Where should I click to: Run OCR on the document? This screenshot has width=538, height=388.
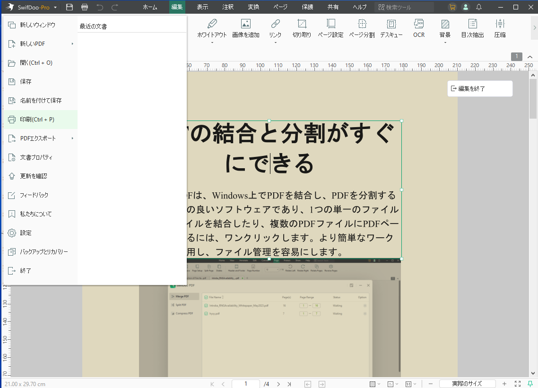click(x=418, y=28)
